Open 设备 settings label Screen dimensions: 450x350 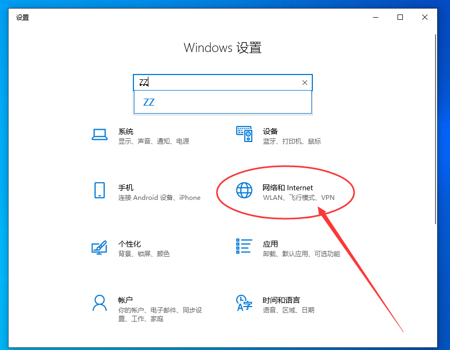tap(271, 131)
